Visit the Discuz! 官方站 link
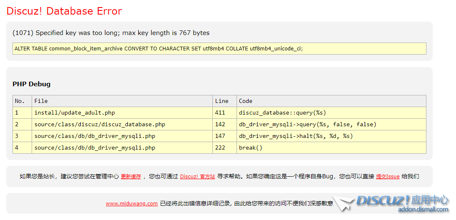This screenshot has width=456, height=220. click(x=197, y=176)
